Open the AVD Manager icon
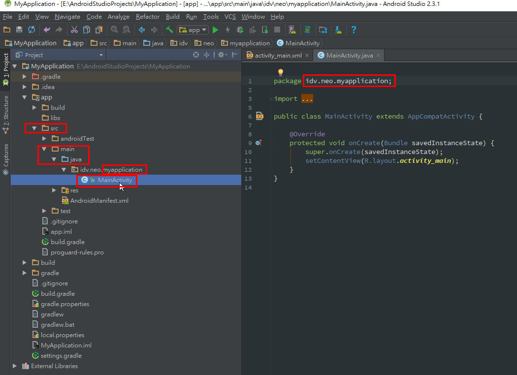 (292, 30)
